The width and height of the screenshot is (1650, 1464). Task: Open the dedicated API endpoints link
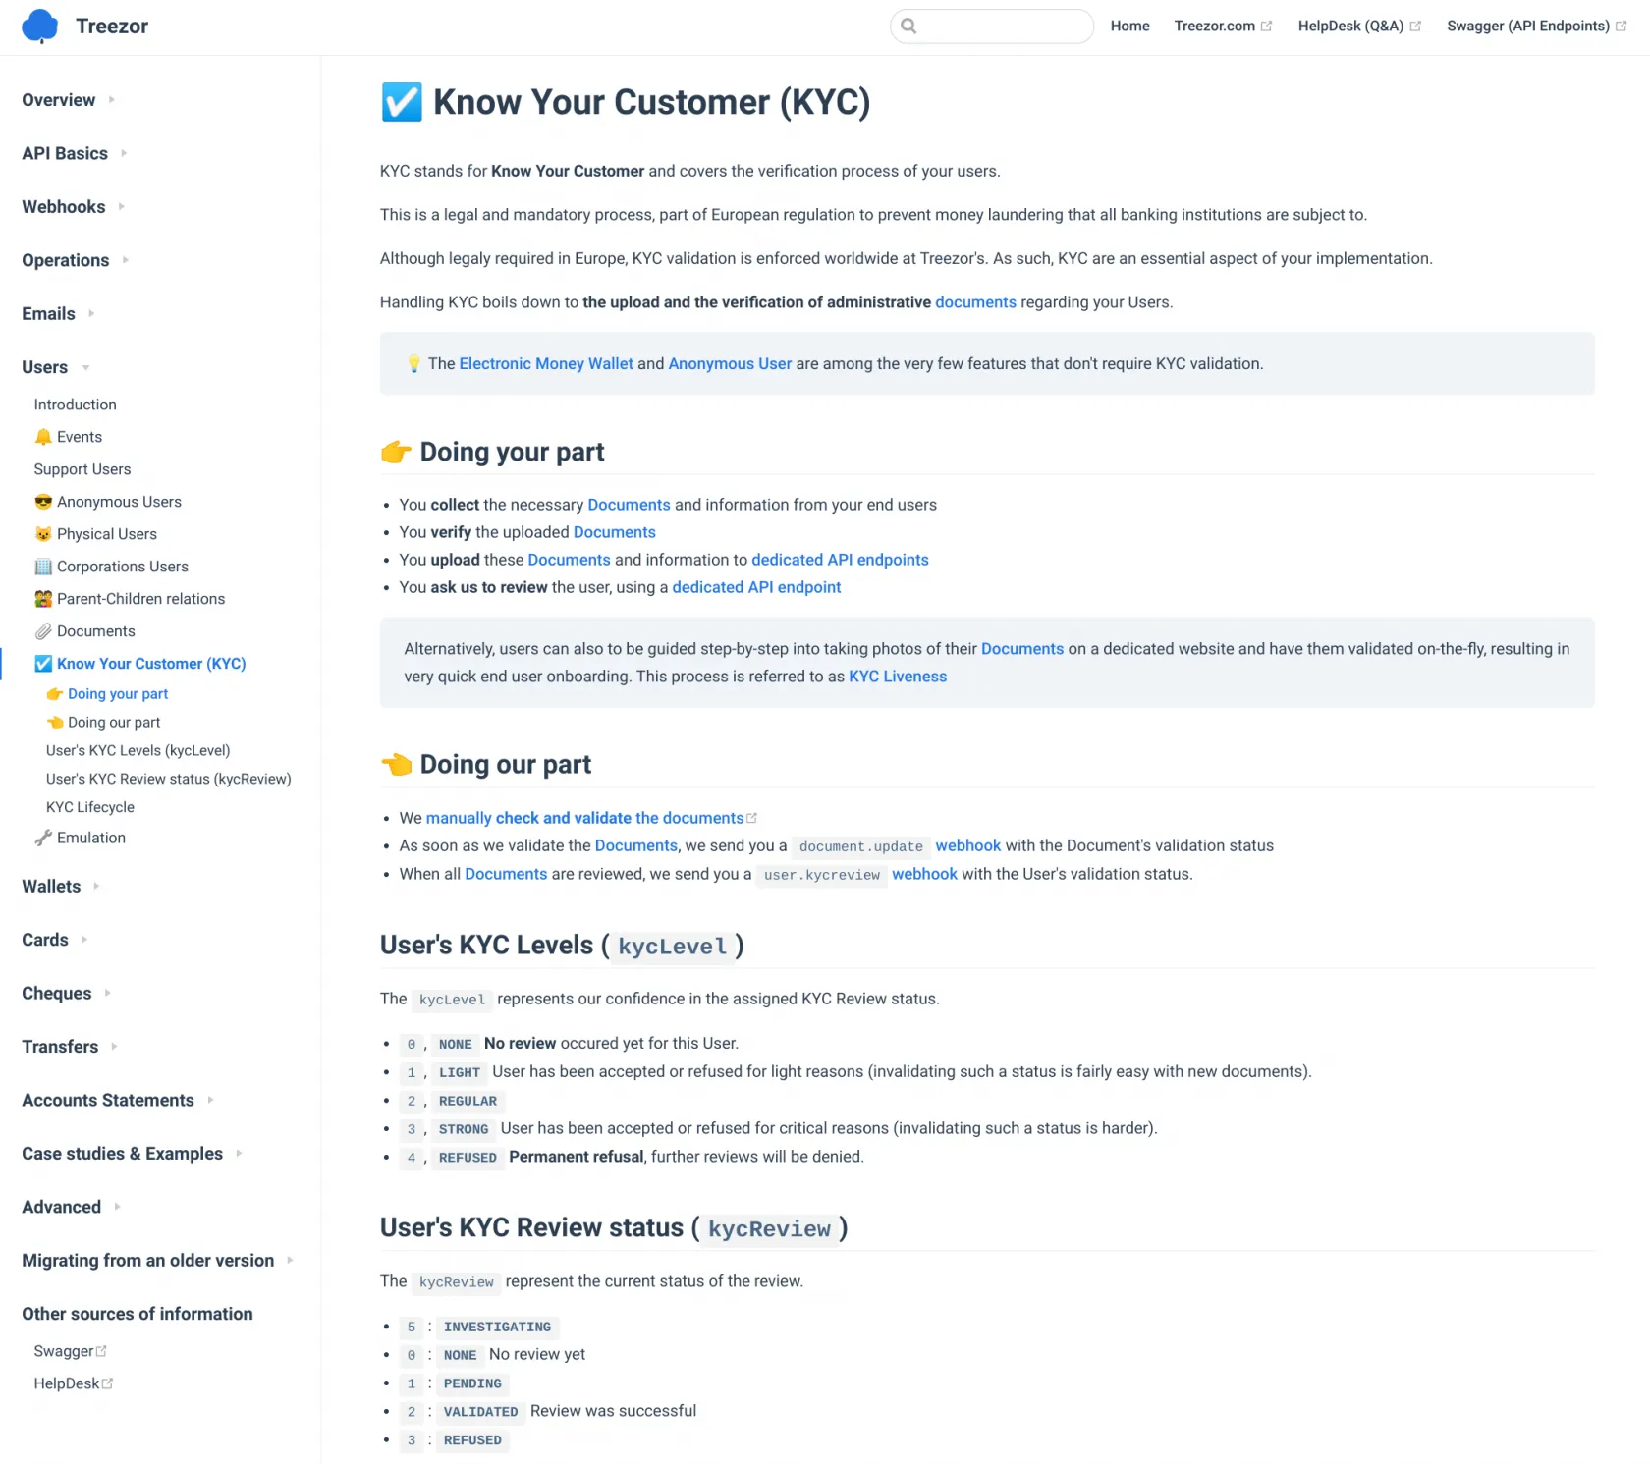[840, 560]
